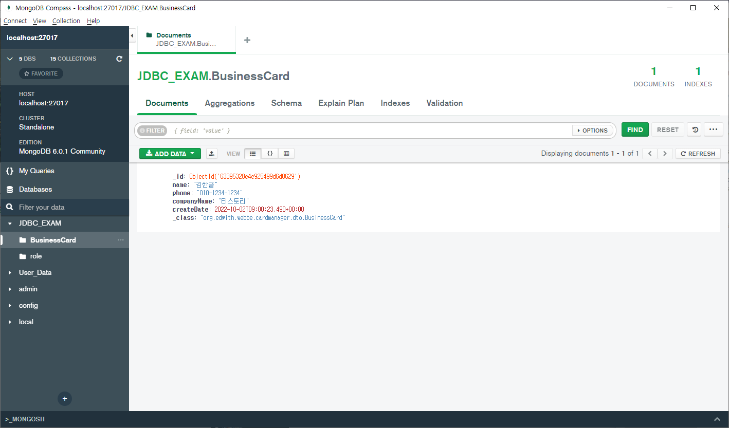Viewport: 729px width, 428px height.
Task: Refresh the documents list
Action: pyautogui.click(x=698, y=154)
